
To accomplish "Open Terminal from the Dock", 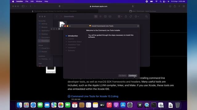I will [x=154, y=105].
